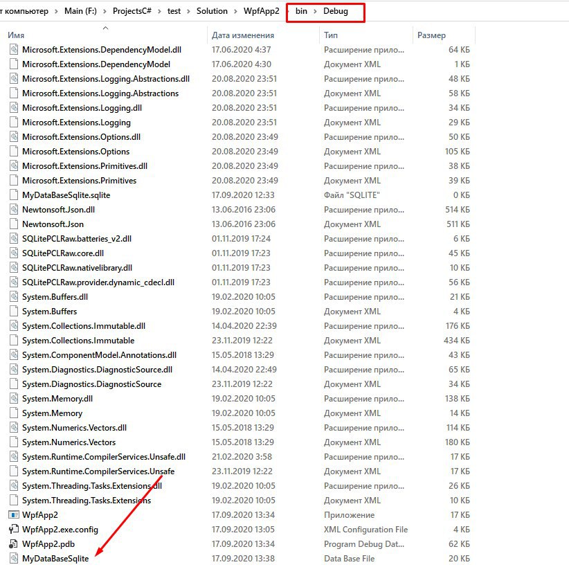Expand breadcrumb arrow after Solution
569x567 pixels.
[x=235, y=11]
